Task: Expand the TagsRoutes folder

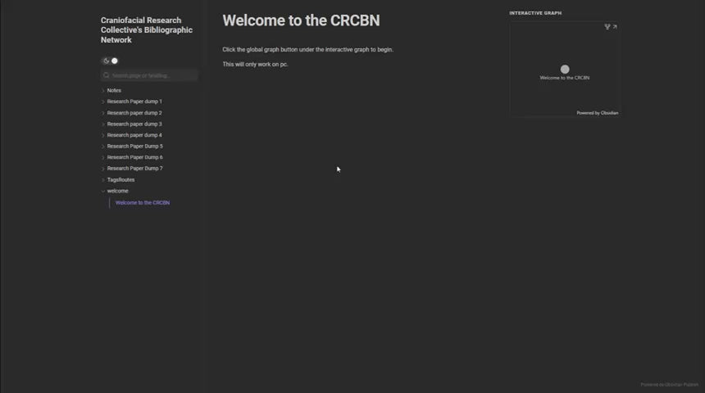Action: (x=121, y=179)
